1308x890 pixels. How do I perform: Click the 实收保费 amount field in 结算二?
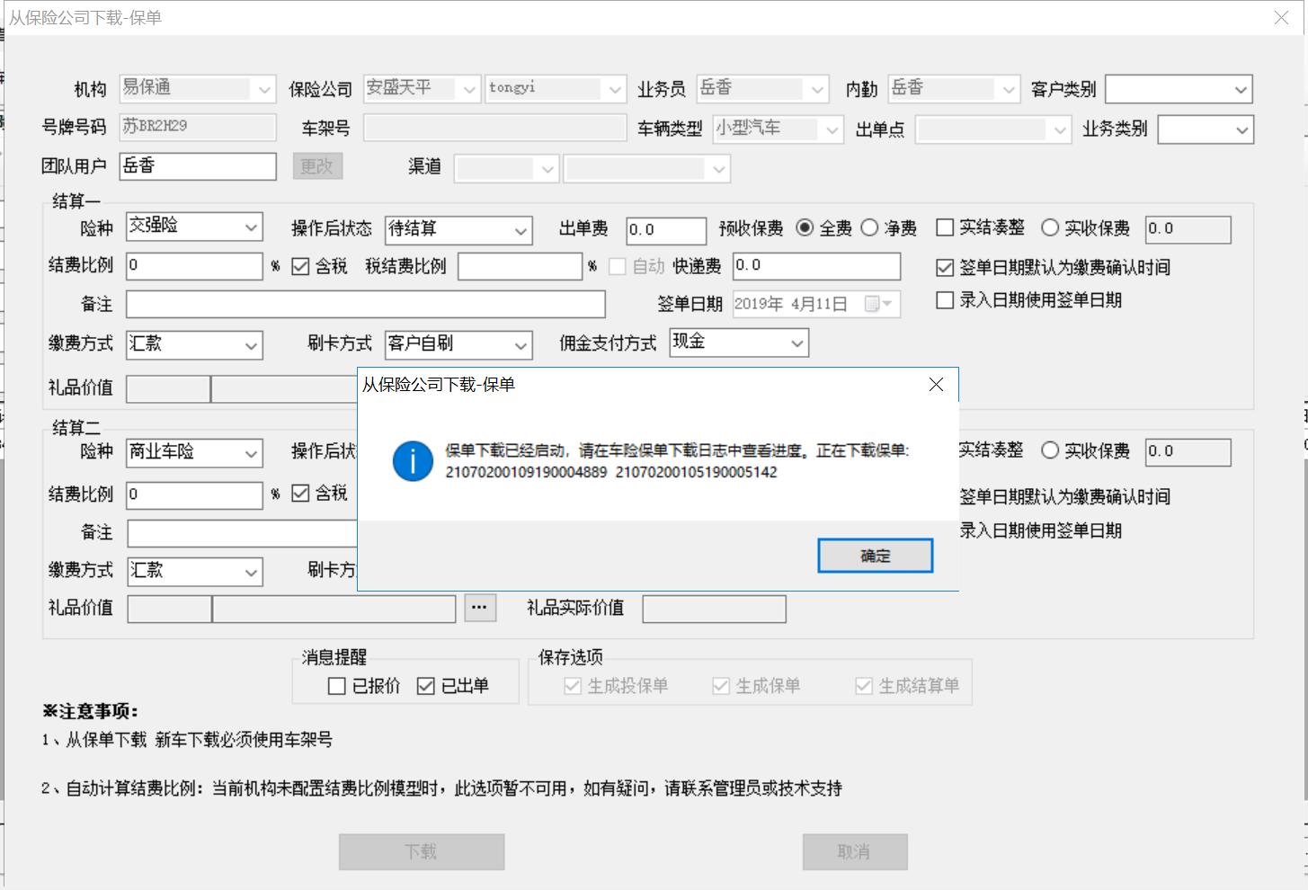1188,452
